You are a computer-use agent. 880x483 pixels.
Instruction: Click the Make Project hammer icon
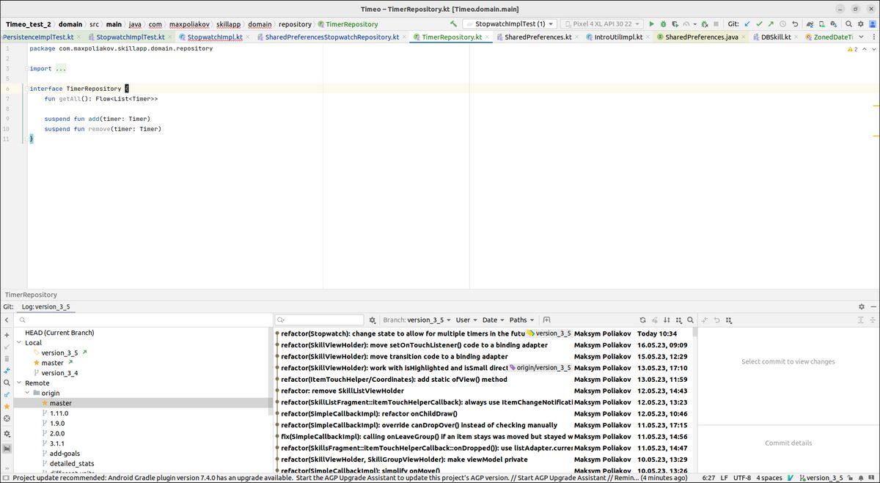tap(454, 24)
